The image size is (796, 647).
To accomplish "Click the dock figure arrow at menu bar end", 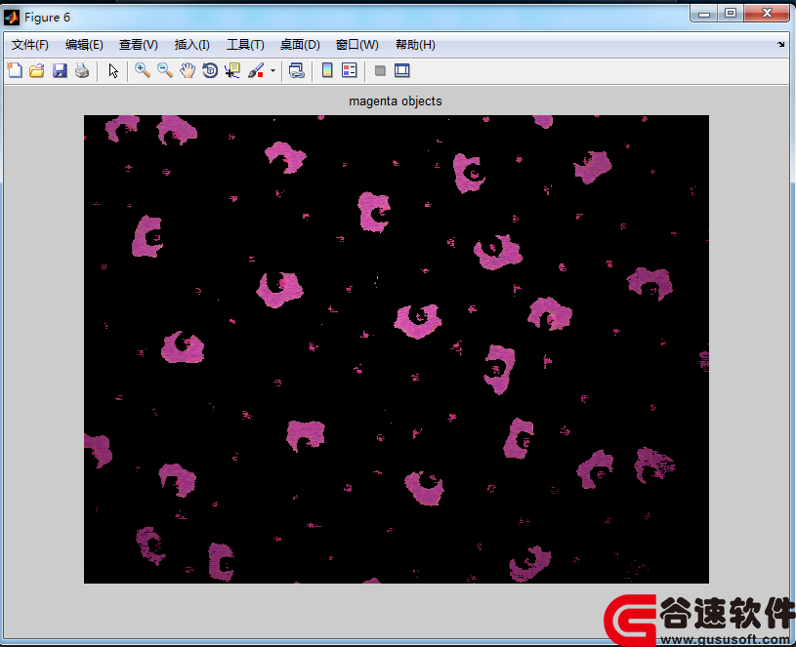I will point(780,45).
